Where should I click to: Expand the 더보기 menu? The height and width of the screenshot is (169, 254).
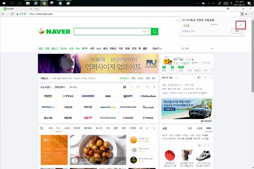point(157,49)
